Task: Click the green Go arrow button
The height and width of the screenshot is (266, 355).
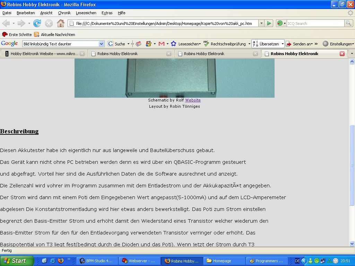Action: [x=269, y=23]
